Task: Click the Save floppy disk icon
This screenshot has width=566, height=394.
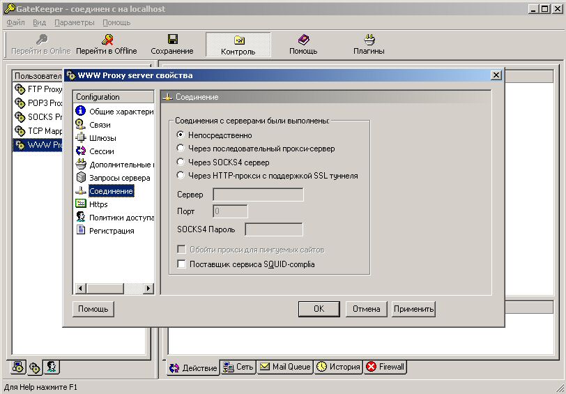Action: [x=173, y=39]
